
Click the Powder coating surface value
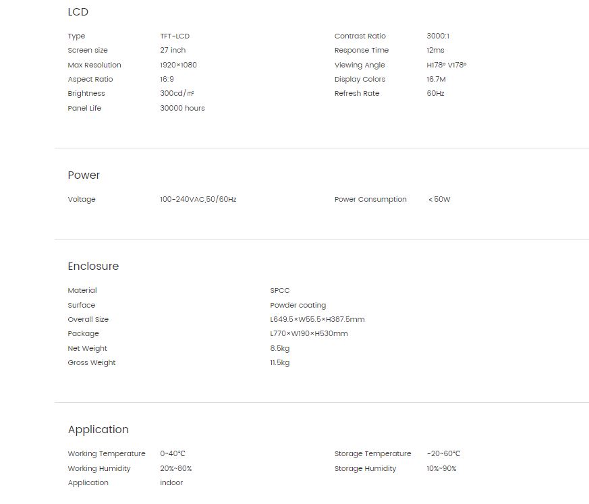(x=298, y=306)
